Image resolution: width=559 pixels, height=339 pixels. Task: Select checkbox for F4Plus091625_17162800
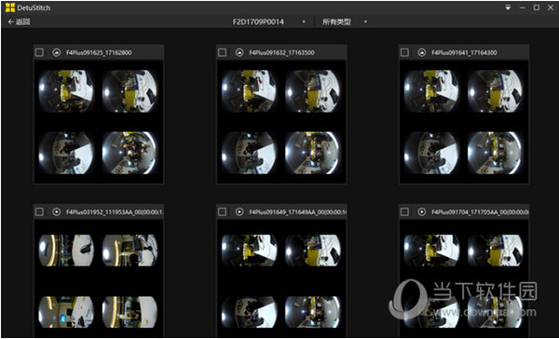tap(39, 53)
